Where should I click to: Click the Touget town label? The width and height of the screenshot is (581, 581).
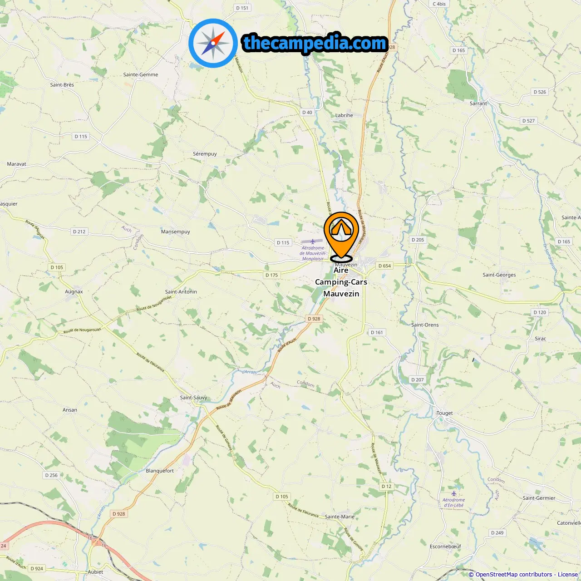tap(444, 413)
